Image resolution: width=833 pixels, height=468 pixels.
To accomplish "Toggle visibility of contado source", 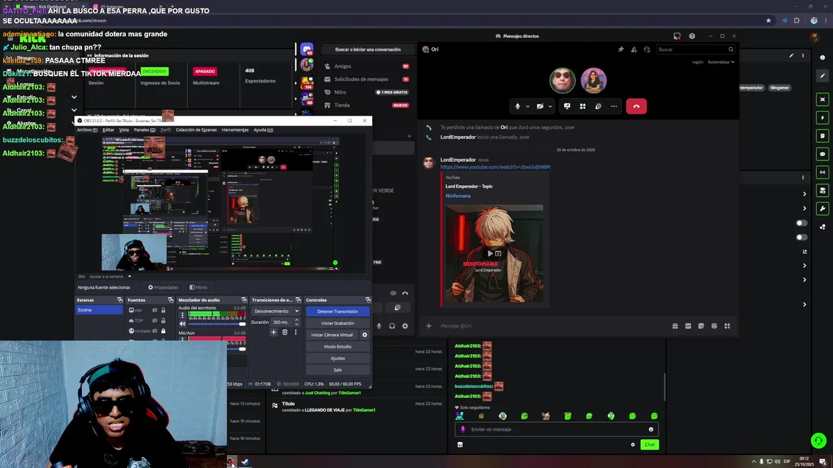I will click(x=155, y=331).
